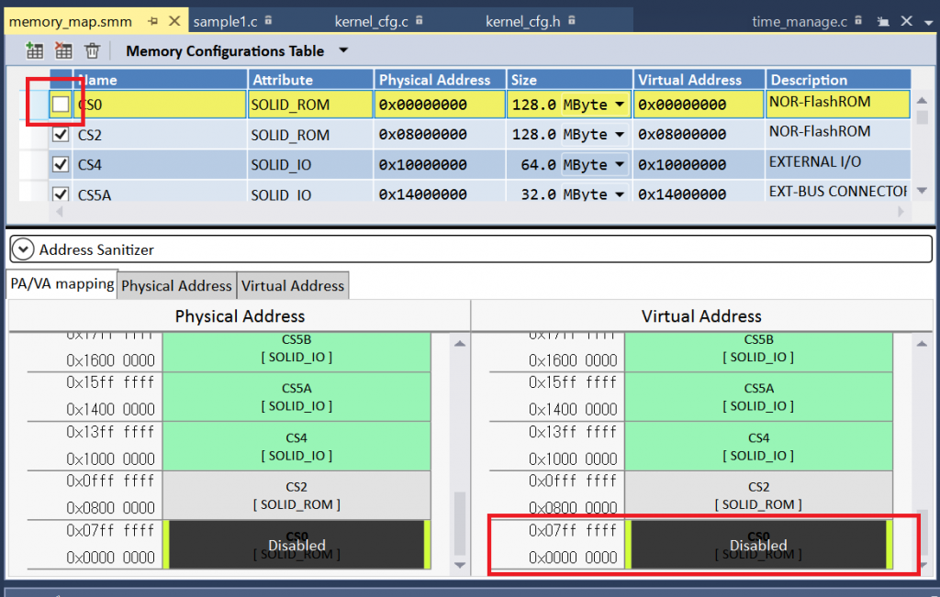Close the memory_map.smm tab
Screen dimensions: 940x597
tap(174, 21)
